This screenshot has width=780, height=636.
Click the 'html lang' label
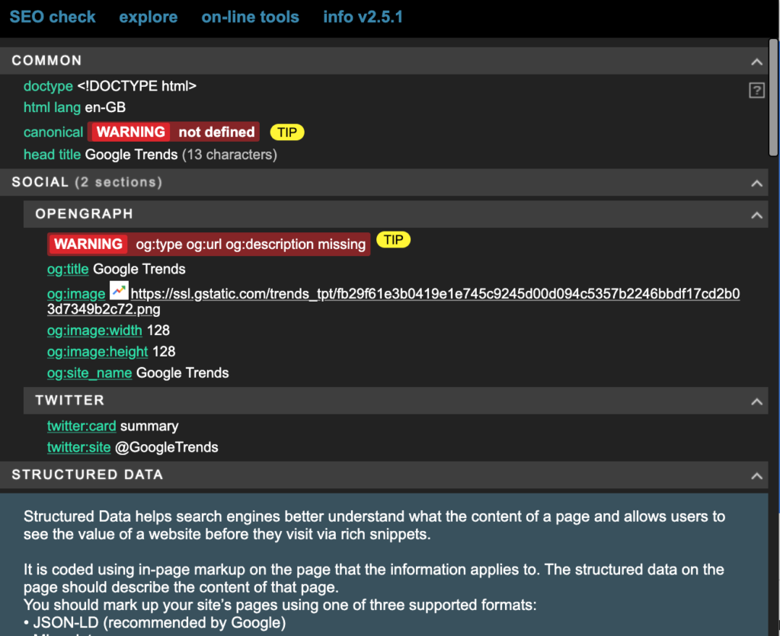52,107
